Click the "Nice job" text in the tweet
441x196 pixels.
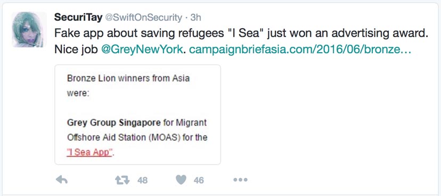point(76,49)
